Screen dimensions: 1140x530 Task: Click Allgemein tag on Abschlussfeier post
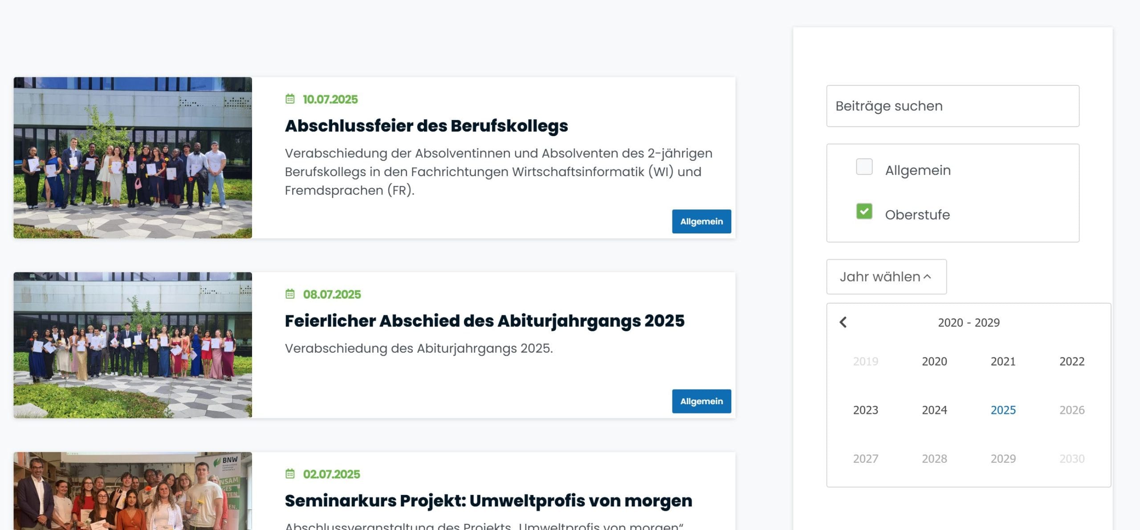[701, 221]
